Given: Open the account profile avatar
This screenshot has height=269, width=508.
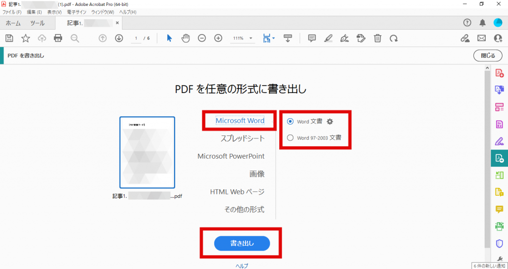Looking at the screenshot, I should click(x=498, y=23).
